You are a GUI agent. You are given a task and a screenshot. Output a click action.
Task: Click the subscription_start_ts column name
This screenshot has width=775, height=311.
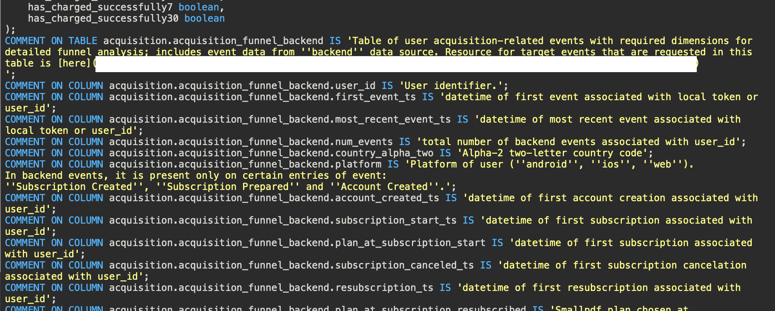396,220
